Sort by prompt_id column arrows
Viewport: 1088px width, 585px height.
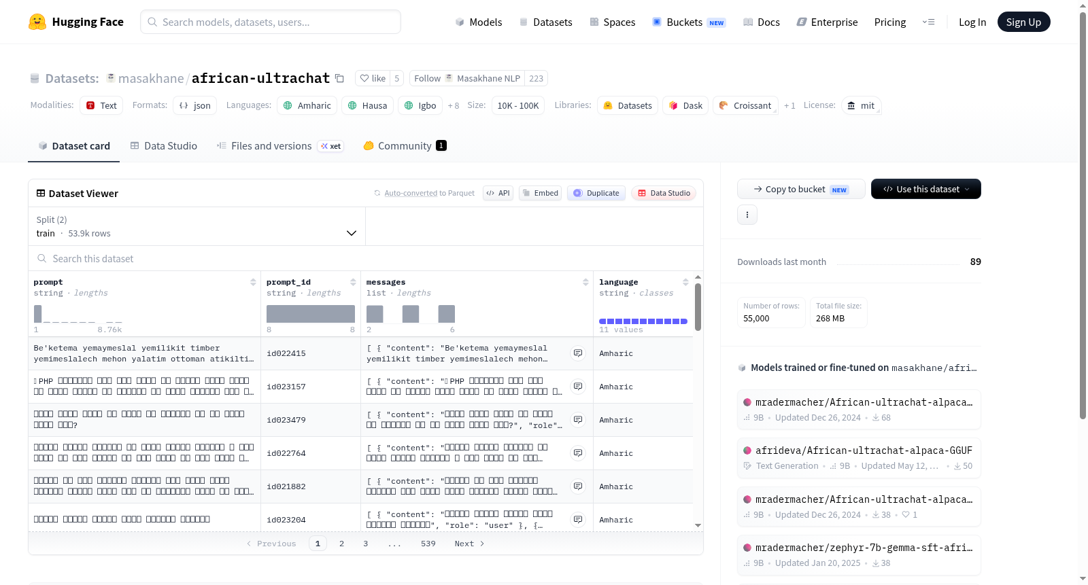[353, 282]
